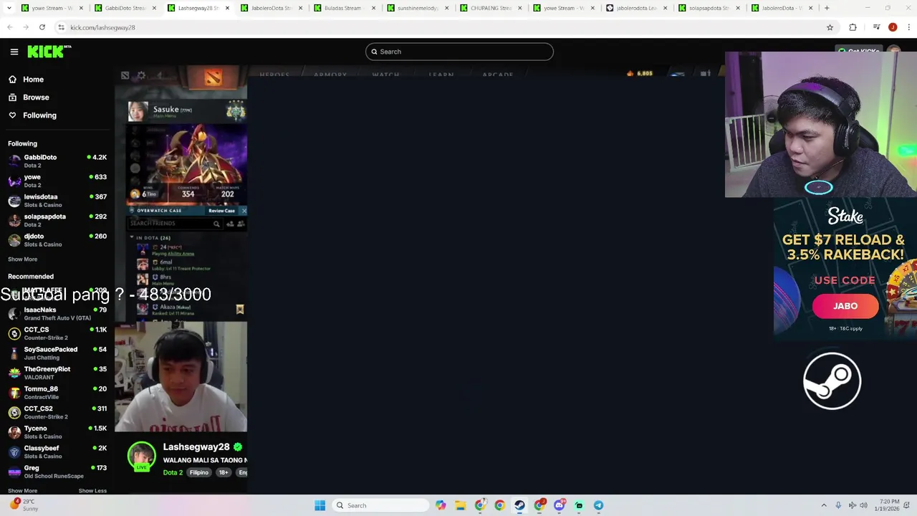The image size is (917, 516).
Task: Bookmark this page with star icon
Action: (830, 27)
